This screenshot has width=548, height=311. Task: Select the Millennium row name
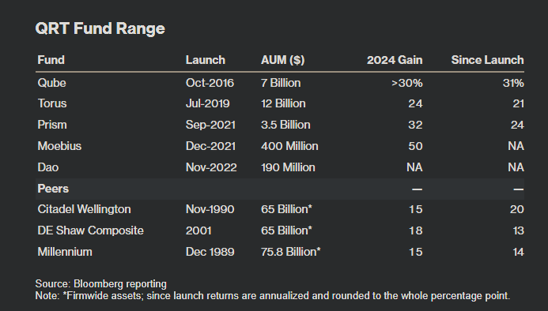(x=65, y=252)
